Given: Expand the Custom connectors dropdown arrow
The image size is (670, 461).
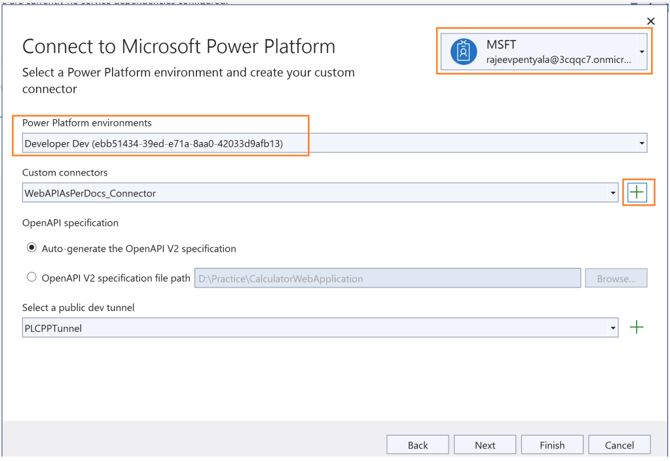Looking at the screenshot, I should [612, 193].
